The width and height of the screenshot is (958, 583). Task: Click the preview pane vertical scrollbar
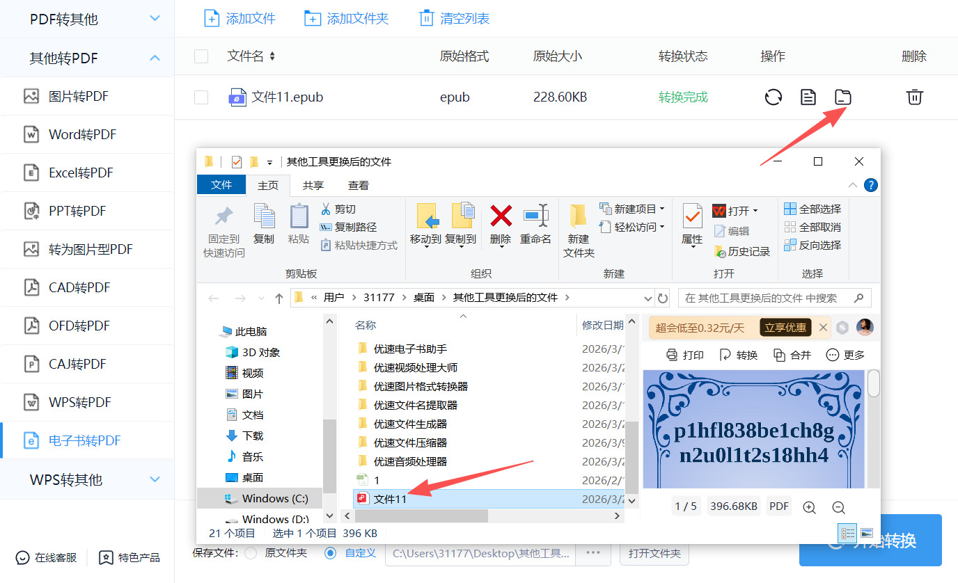point(873,383)
